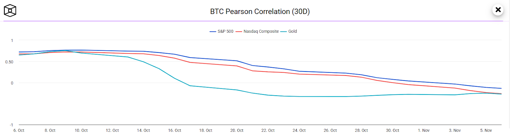Select the 10. Oct date on the axis

point(81,130)
